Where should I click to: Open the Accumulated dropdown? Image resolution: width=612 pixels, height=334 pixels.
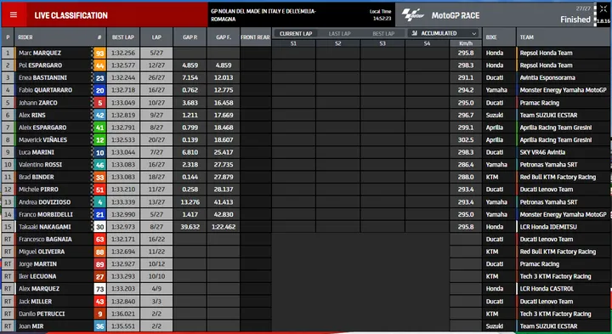445,33
